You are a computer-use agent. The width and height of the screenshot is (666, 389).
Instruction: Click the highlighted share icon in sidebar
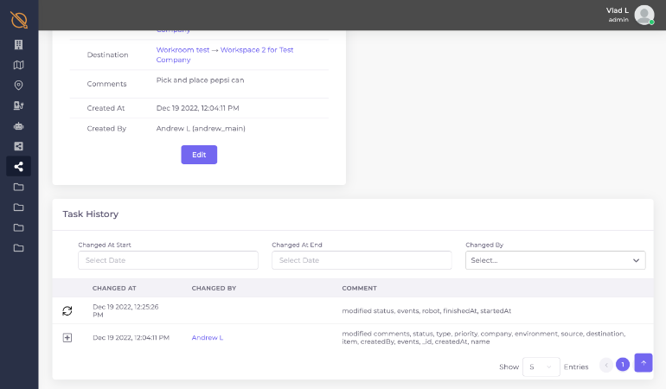[x=18, y=166]
